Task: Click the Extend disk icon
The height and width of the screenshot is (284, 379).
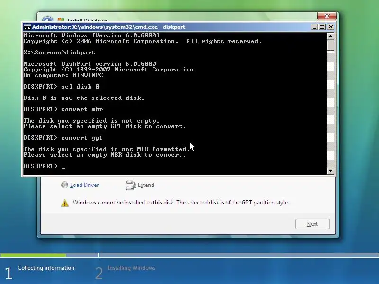Action: point(131,185)
